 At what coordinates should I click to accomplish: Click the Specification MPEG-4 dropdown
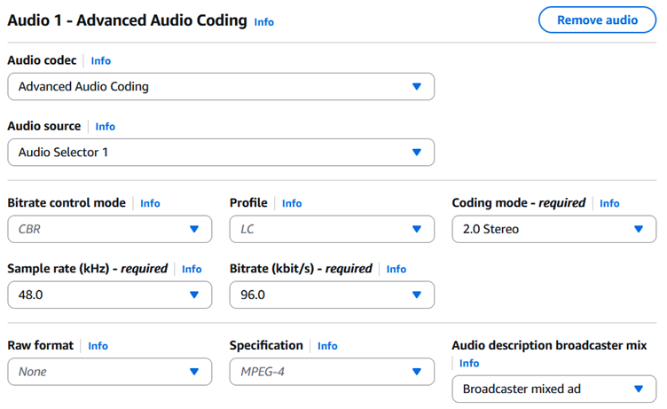331,372
